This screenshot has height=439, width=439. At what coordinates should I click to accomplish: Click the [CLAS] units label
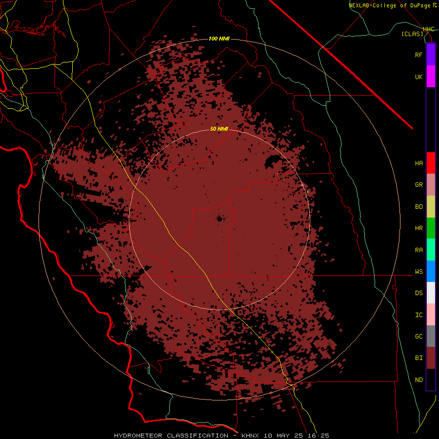point(412,34)
